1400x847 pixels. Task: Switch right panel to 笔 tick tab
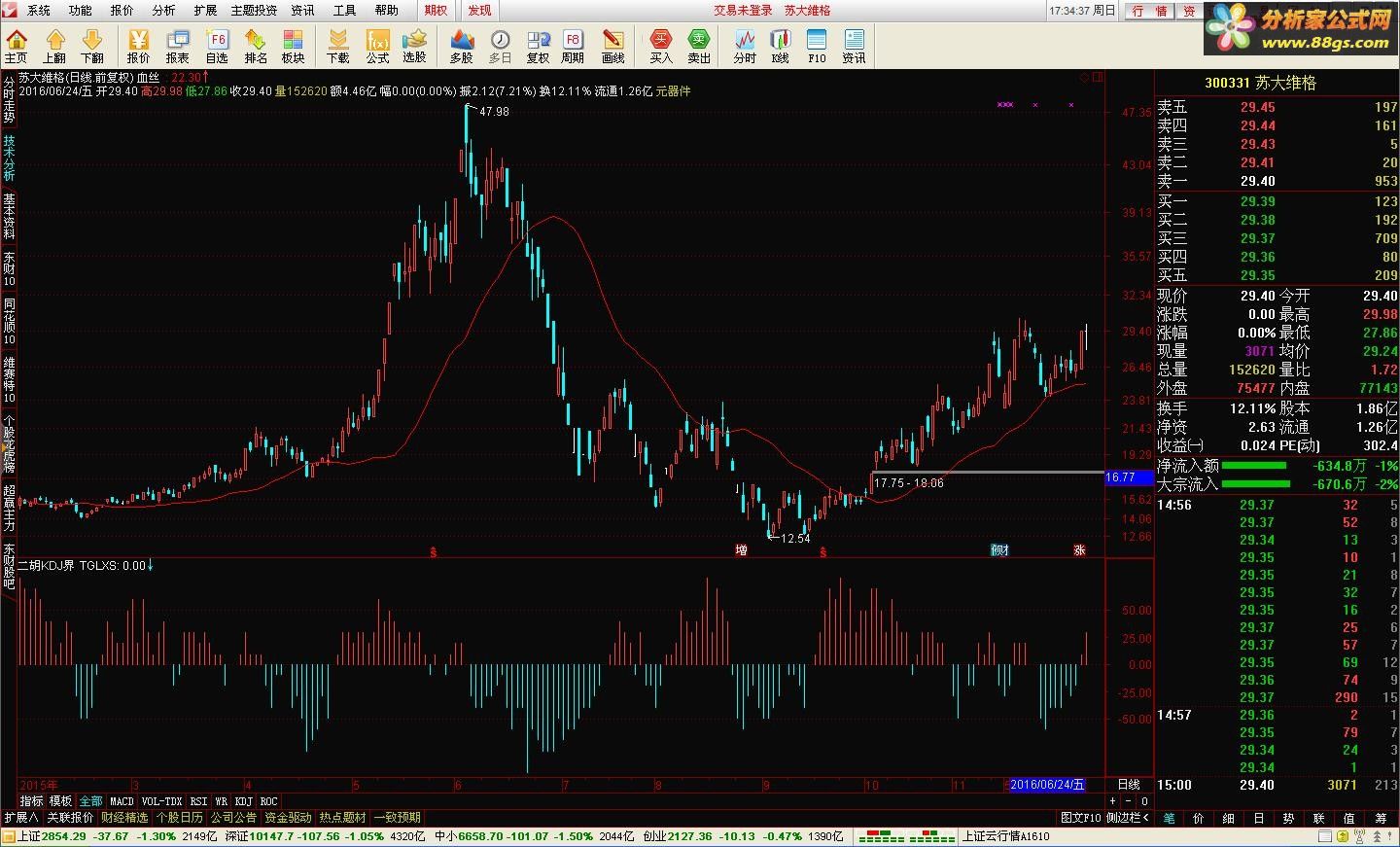point(1169,818)
